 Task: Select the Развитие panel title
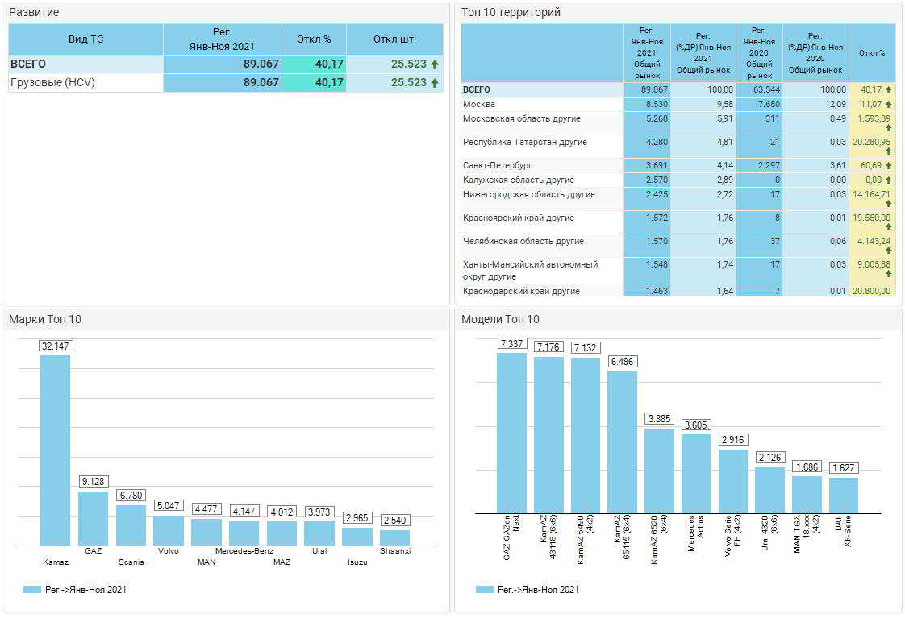[x=34, y=13]
